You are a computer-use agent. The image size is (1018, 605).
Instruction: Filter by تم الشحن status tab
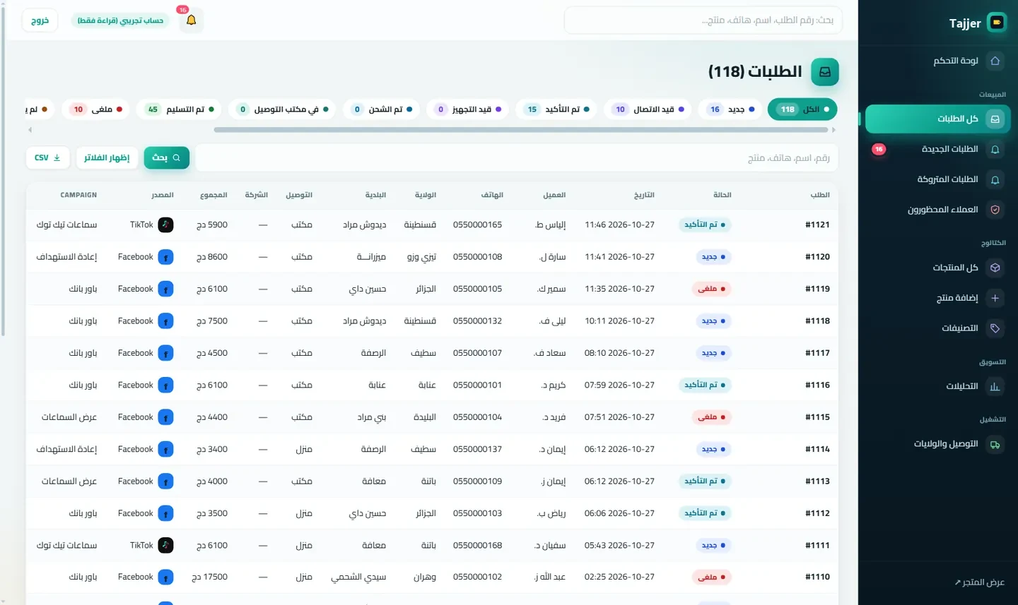382,109
